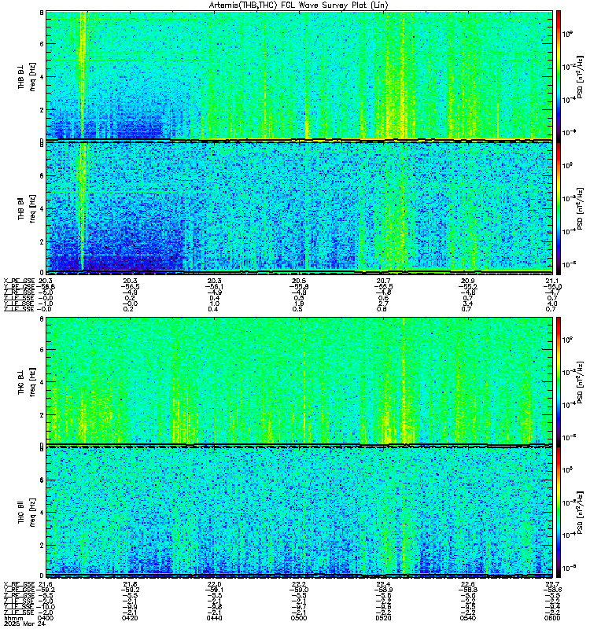
Task: Click the color bar beside THB B∥ panel
Action: pyautogui.click(x=559, y=208)
